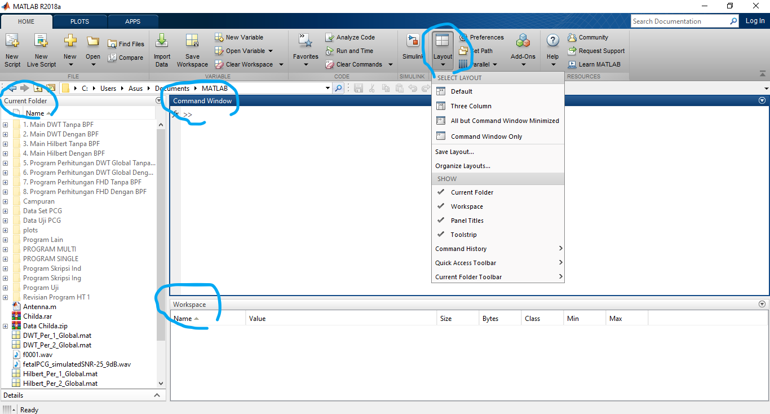Switch to the APPS tab
Screen dimensions: 770x414
point(133,21)
